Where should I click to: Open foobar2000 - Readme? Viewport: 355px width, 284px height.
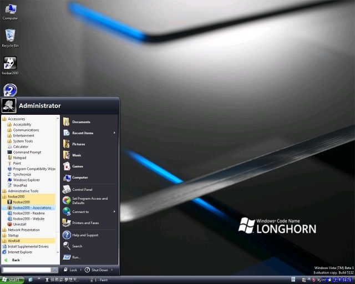coord(26,214)
